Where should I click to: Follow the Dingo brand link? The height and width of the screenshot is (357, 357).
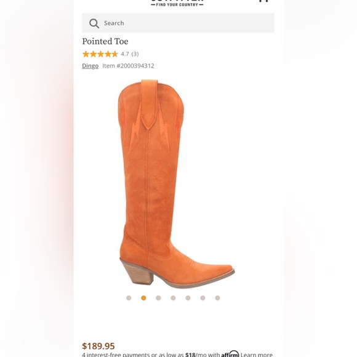click(x=90, y=66)
